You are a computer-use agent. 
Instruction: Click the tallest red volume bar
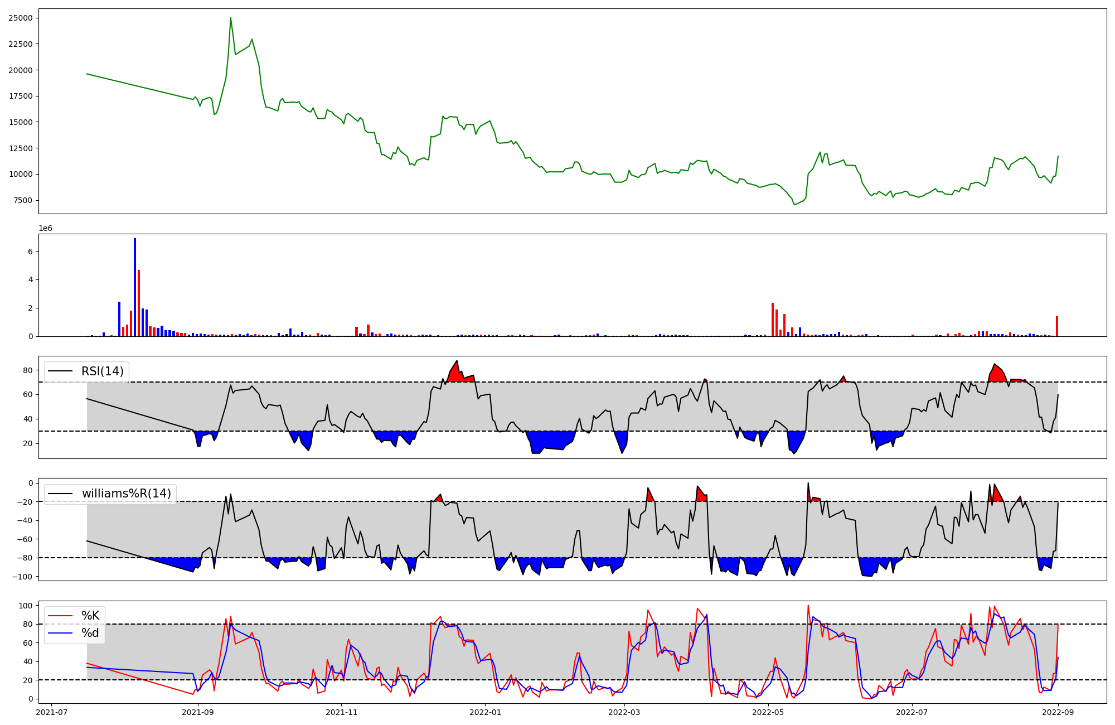(x=139, y=303)
